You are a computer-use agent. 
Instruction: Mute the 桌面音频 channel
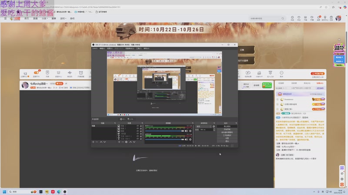click(186, 140)
